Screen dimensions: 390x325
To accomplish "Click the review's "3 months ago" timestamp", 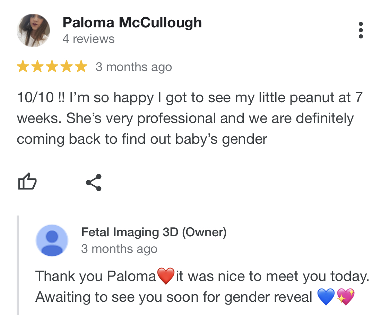I will (134, 67).
